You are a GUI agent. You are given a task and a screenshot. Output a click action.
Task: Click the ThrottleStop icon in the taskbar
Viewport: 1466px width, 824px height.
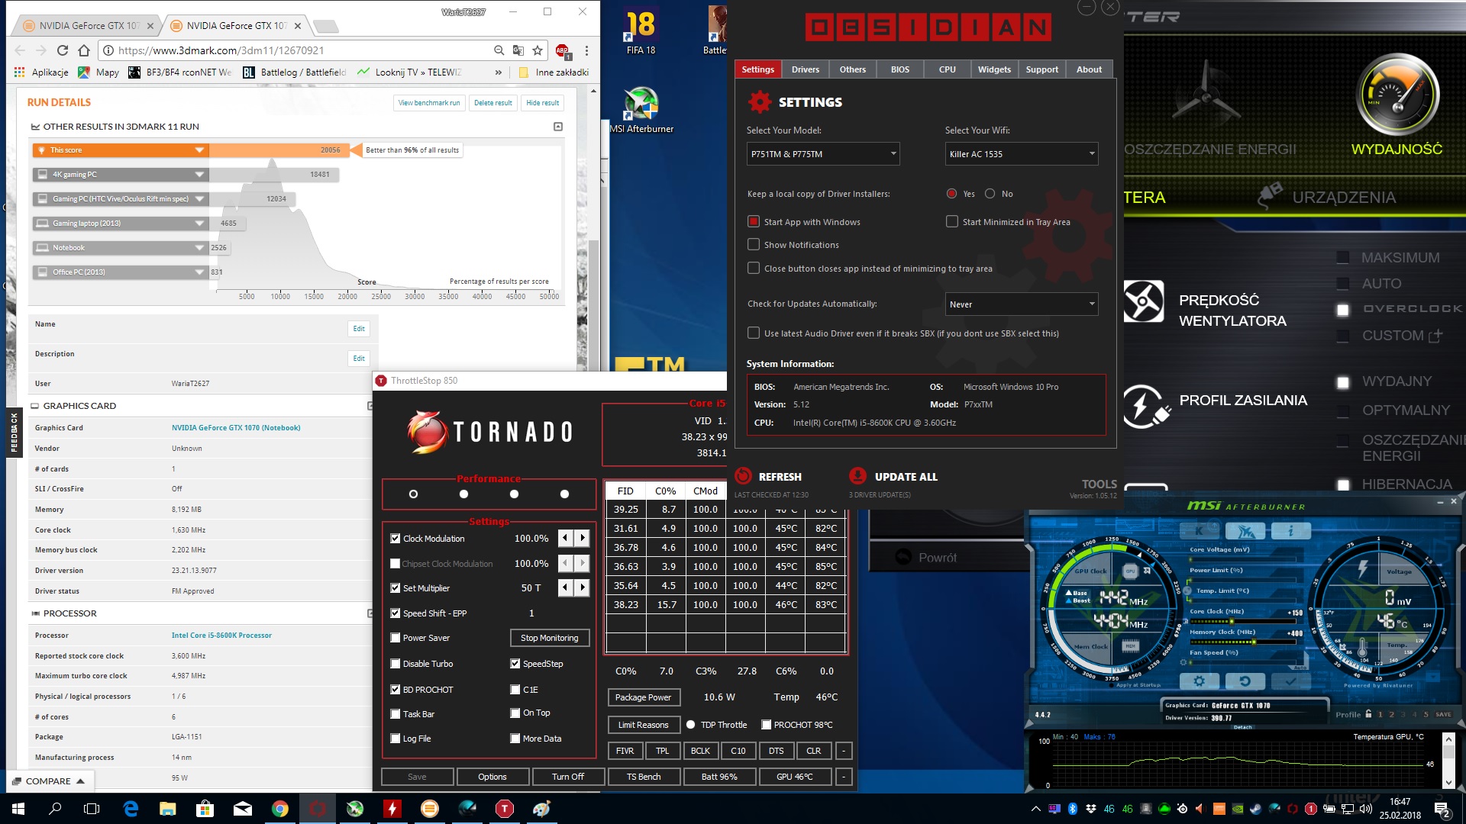(x=505, y=809)
